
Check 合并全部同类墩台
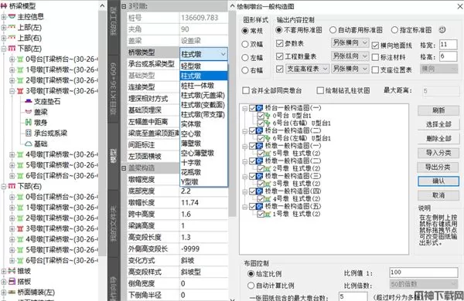point(246,90)
